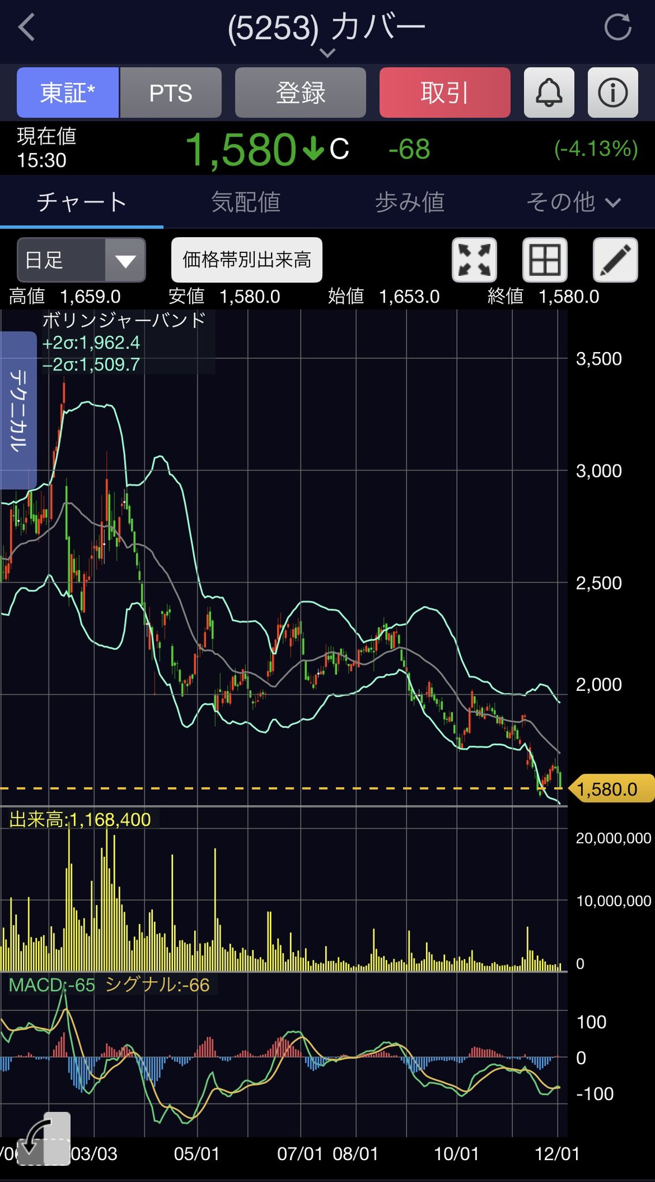
Task: Expand the その他 menu
Action: (x=574, y=202)
